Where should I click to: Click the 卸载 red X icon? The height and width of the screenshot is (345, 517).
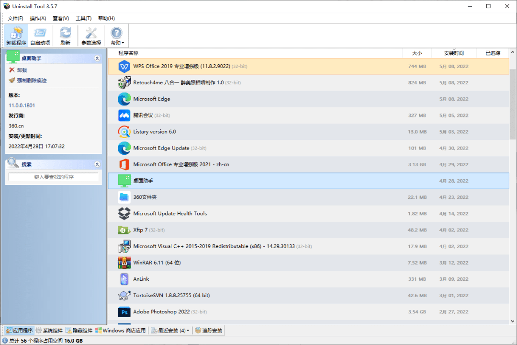click(x=12, y=70)
